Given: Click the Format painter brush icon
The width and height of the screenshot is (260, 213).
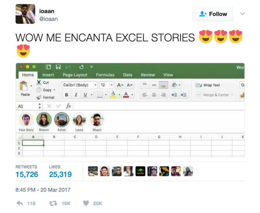Looking at the screenshot, I should coord(39,97).
